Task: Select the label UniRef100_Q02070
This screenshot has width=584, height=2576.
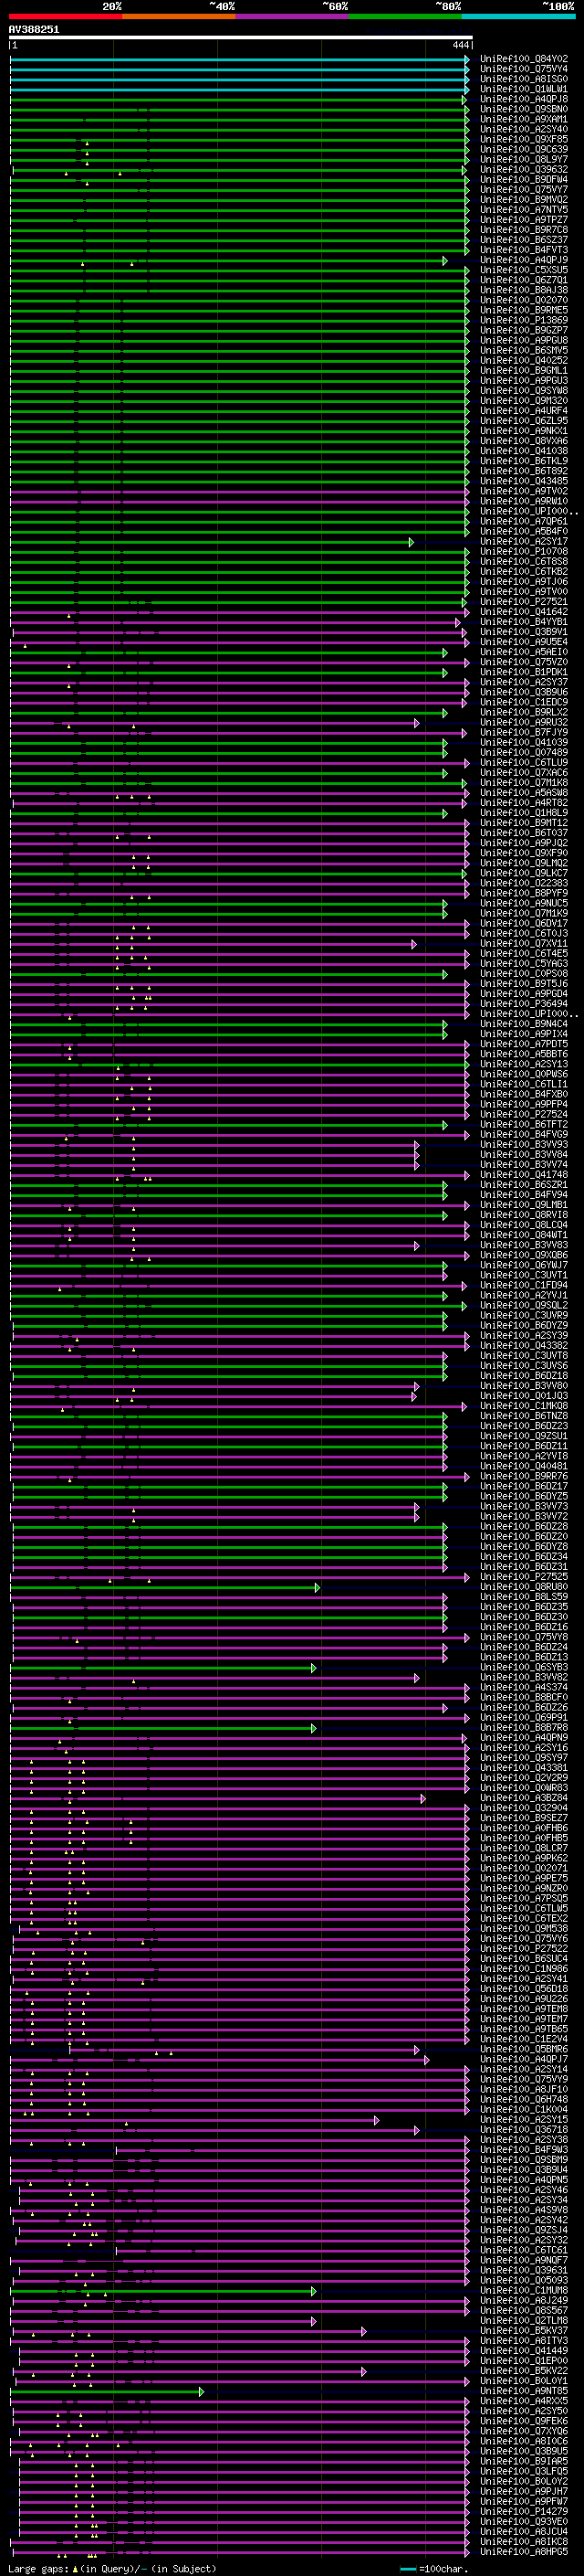Action: 524,300
